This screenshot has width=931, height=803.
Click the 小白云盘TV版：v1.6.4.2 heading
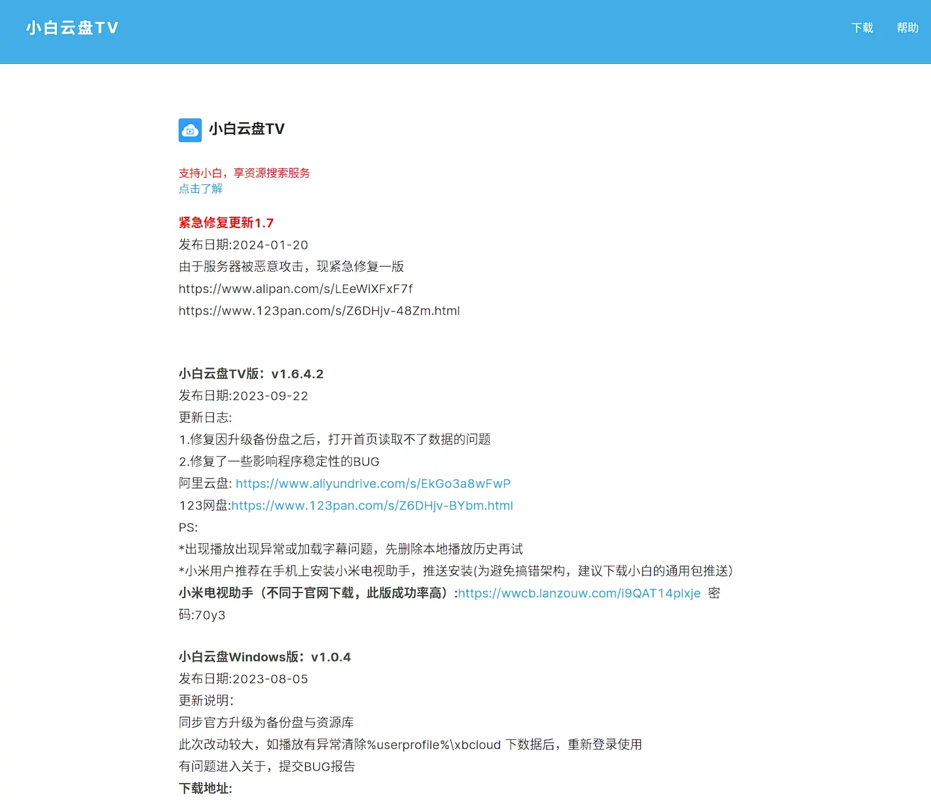point(251,374)
